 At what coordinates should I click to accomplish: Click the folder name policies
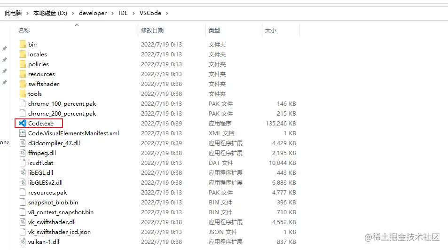click(39, 64)
